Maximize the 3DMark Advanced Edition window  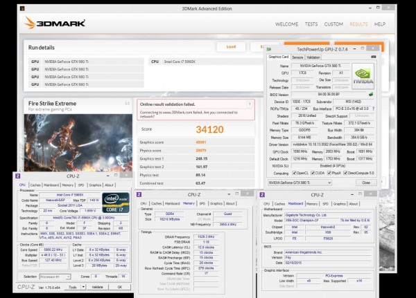click(378, 8)
